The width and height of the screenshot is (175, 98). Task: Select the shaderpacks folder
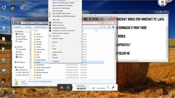coord(40,70)
